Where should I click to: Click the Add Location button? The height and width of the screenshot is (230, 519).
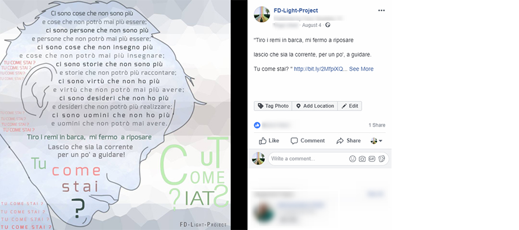point(315,106)
